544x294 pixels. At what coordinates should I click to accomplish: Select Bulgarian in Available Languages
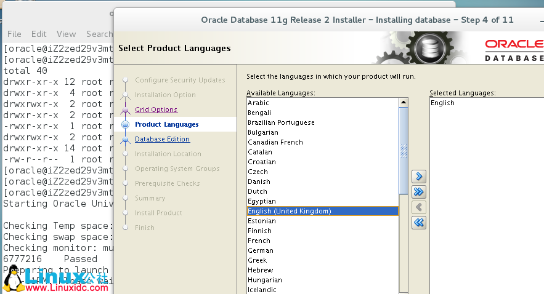tap(323, 132)
